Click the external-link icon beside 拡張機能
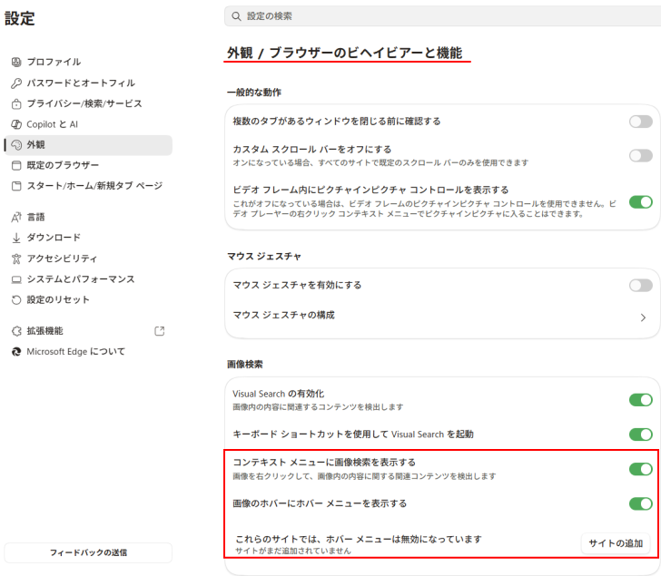Screen dimensions: 661x576 tap(160, 331)
